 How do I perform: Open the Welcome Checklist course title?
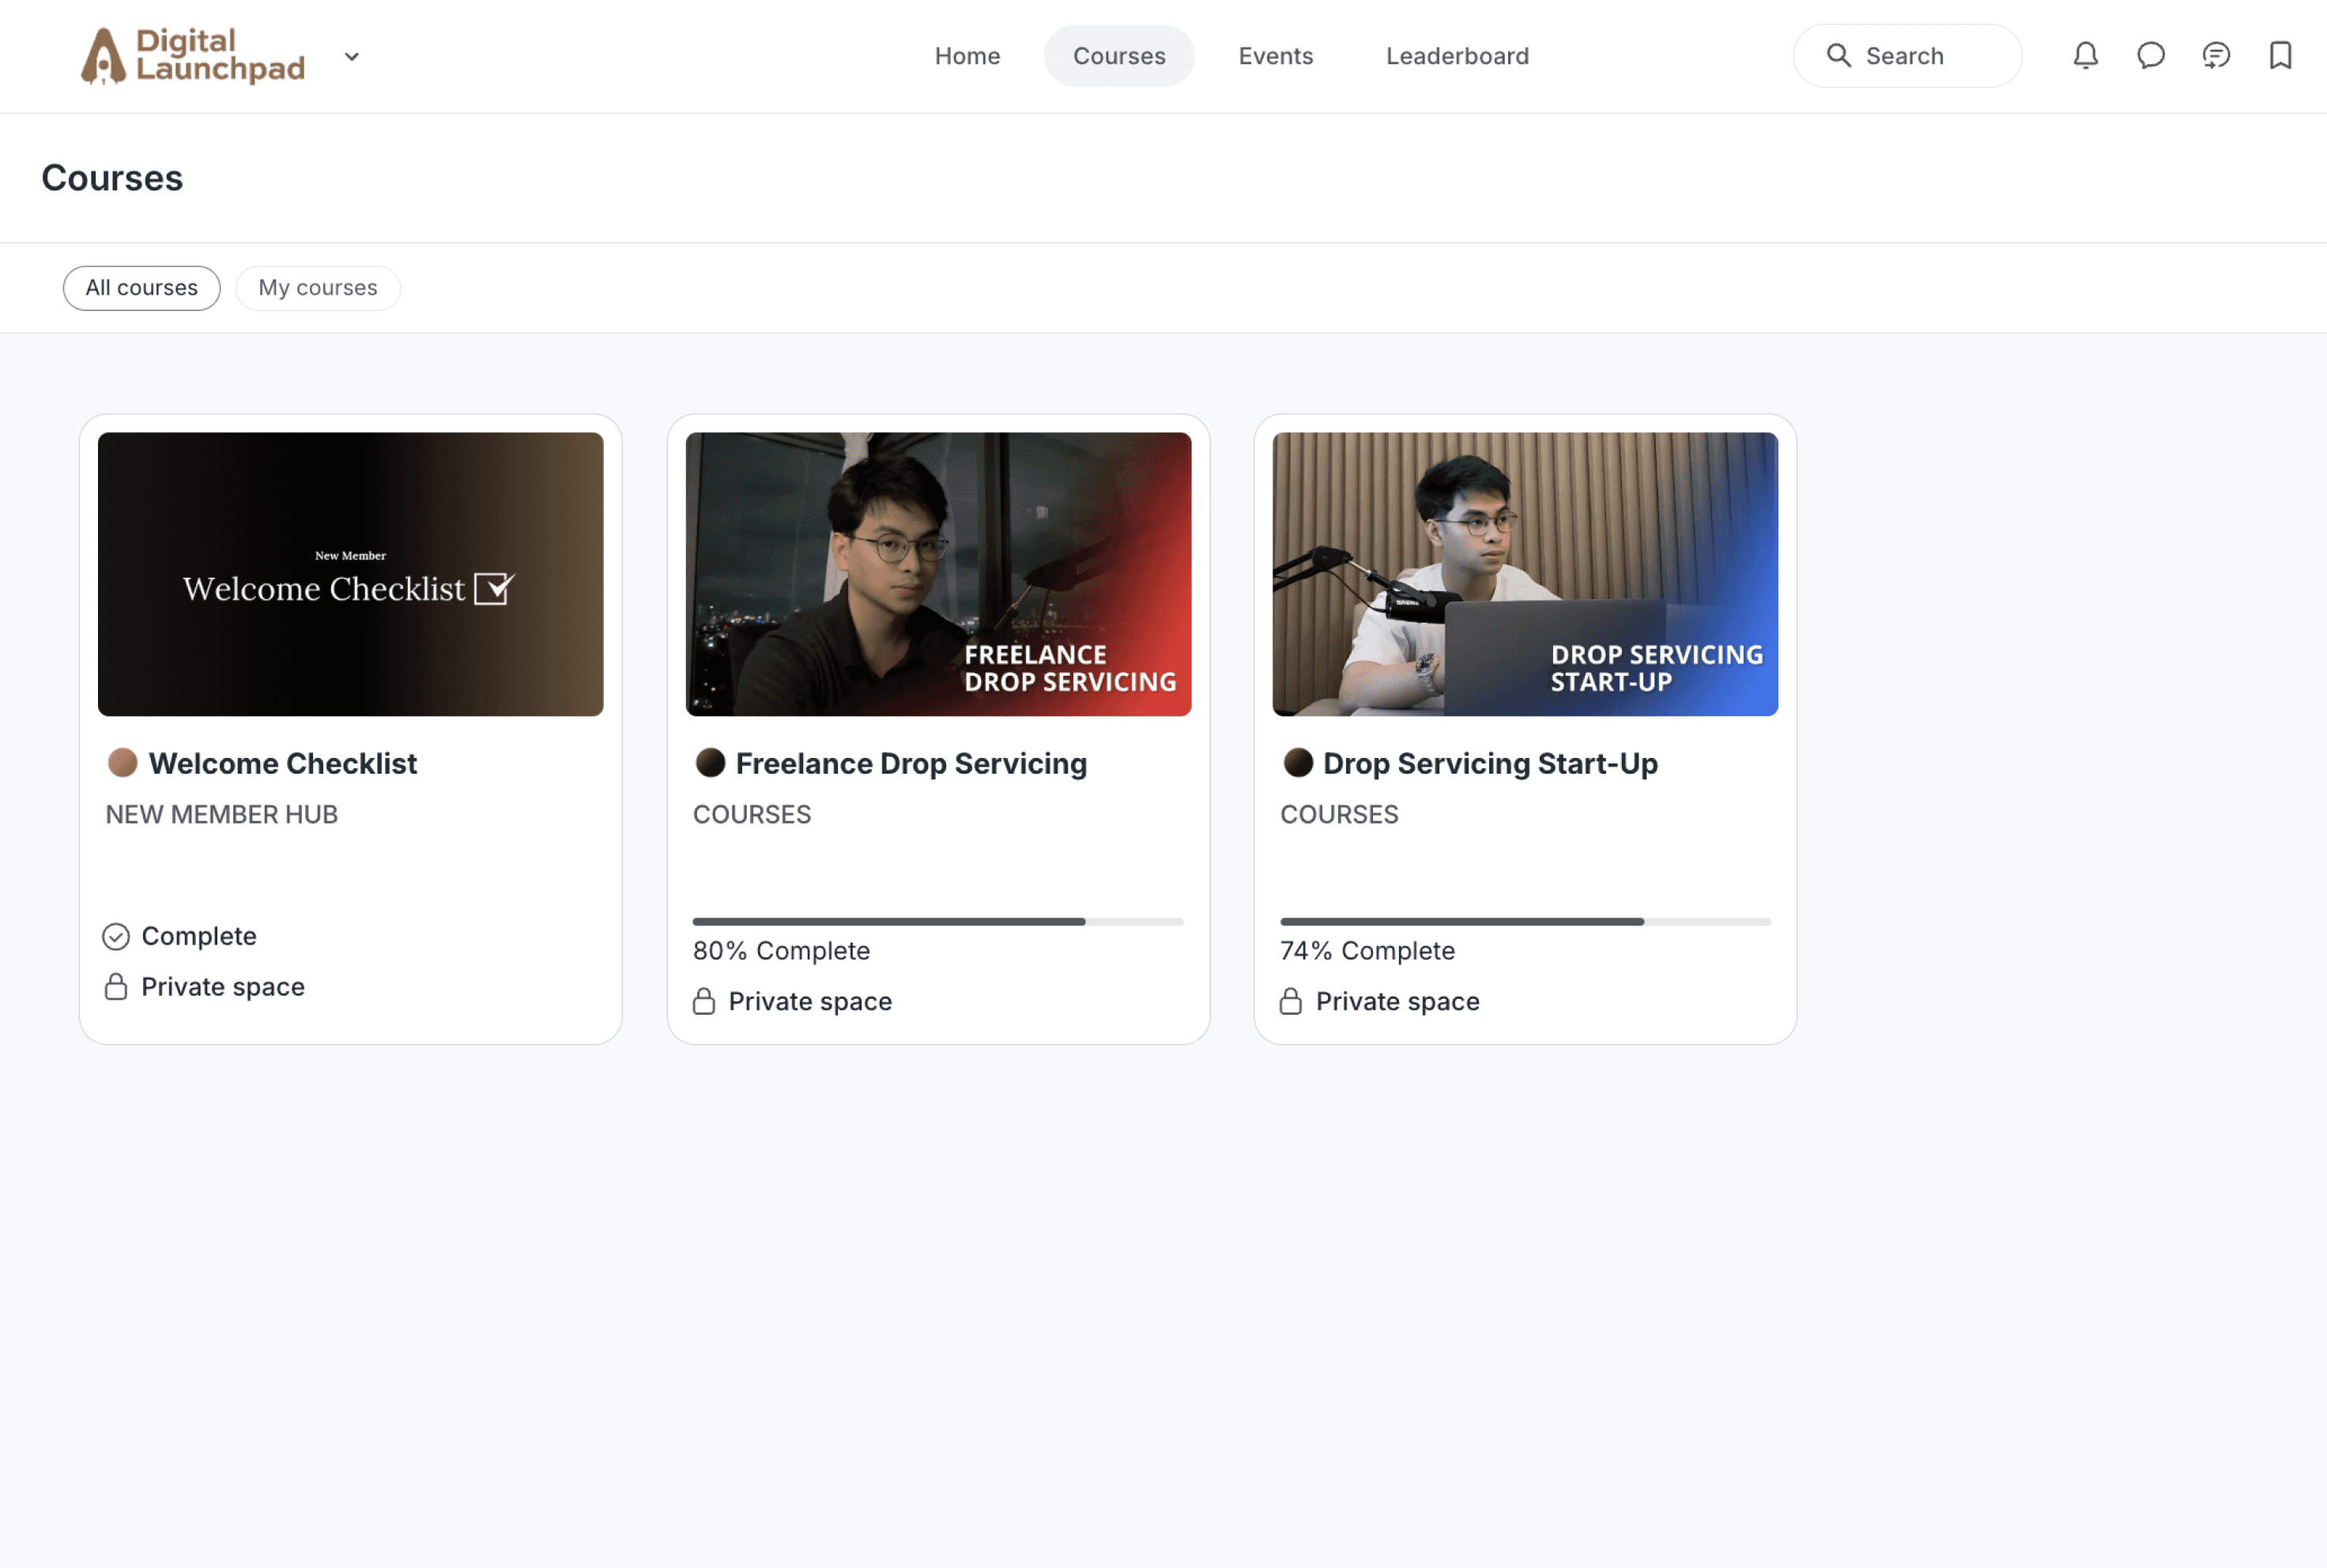pyautogui.click(x=282, y=763)
